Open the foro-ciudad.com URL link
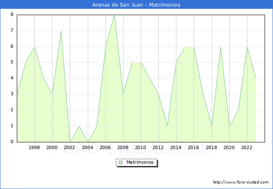Viewport: 273px width, 189px height. pyautogui.click(x=241, y=182)
